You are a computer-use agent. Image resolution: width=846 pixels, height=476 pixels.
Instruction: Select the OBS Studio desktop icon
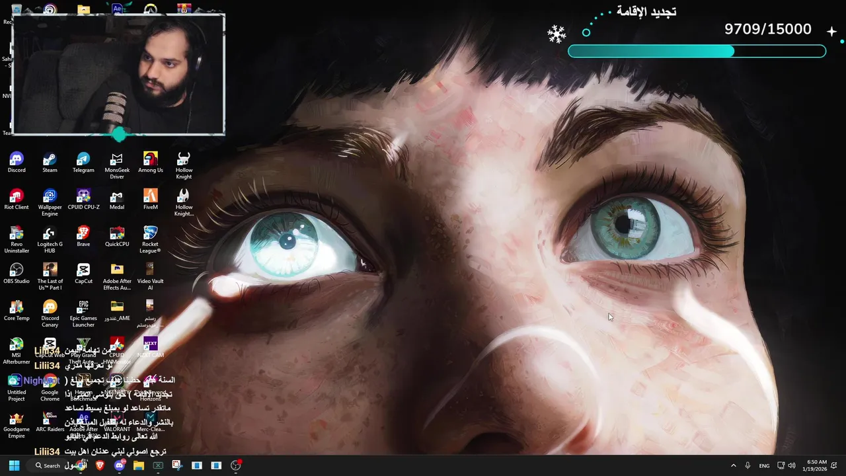tap(17, 274)
